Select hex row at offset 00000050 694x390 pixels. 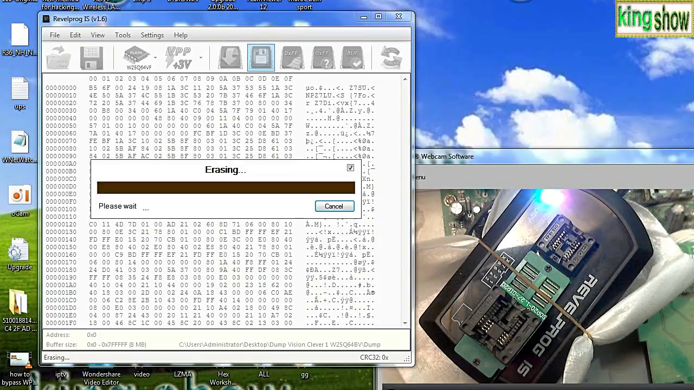pyautogui.click(x=210, y=126)
